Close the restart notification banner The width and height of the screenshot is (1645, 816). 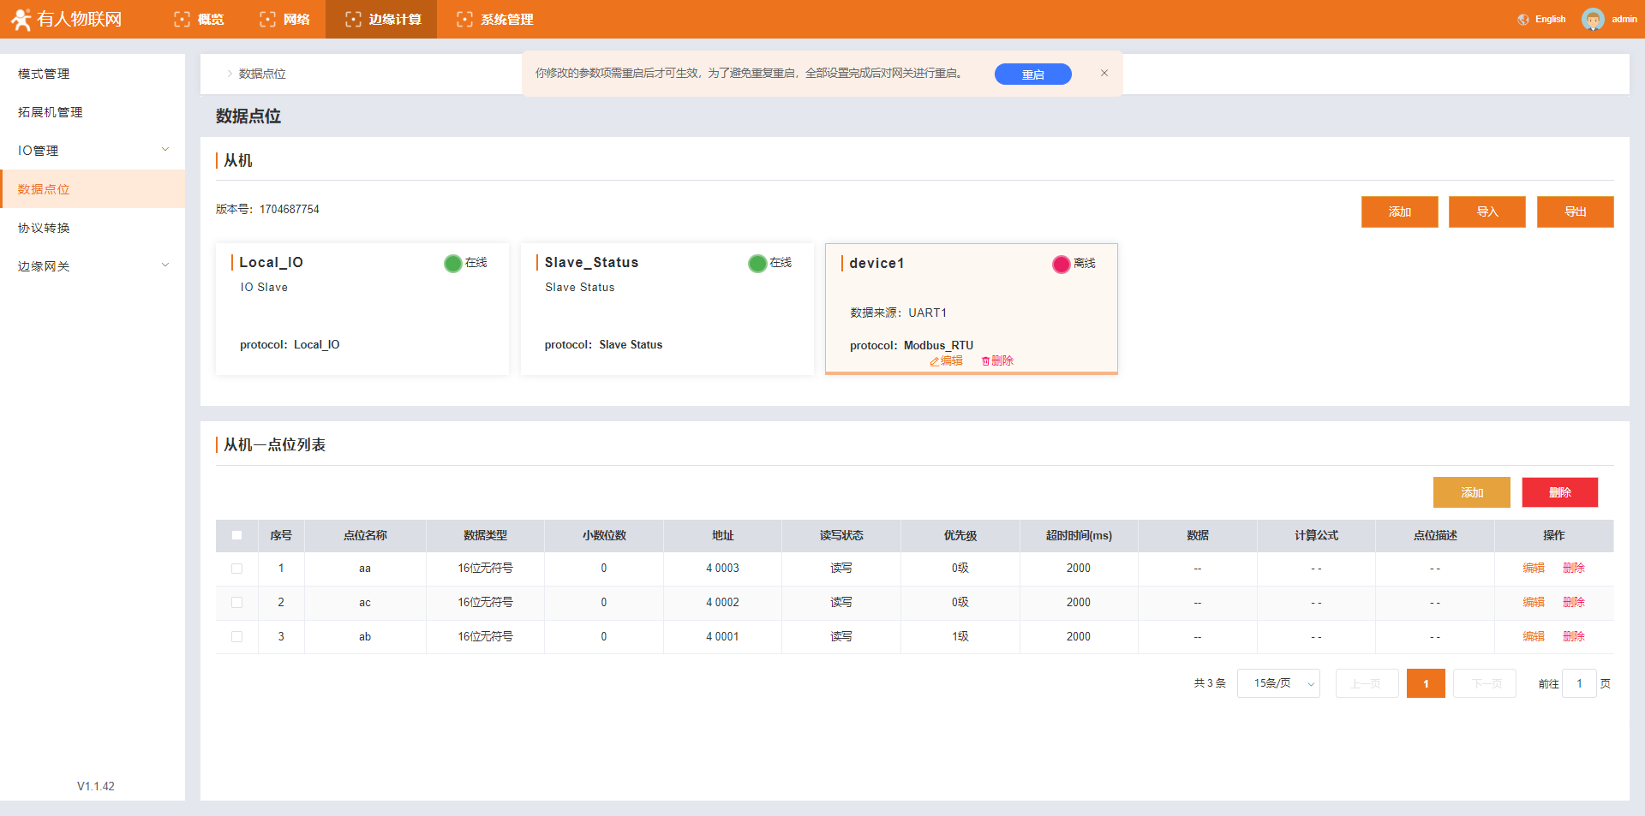click(1104, 74)
